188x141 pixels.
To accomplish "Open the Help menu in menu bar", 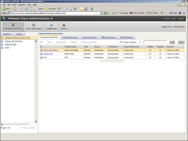I will (x=35, y=5).
